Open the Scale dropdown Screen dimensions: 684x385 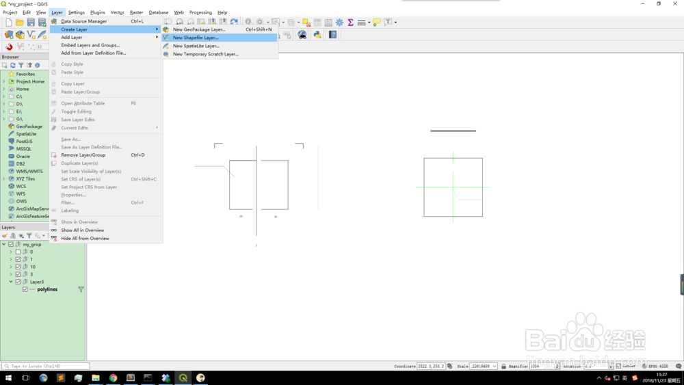(x=495, y=367)
